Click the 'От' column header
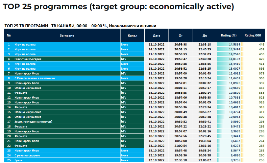 pos(181,35)
